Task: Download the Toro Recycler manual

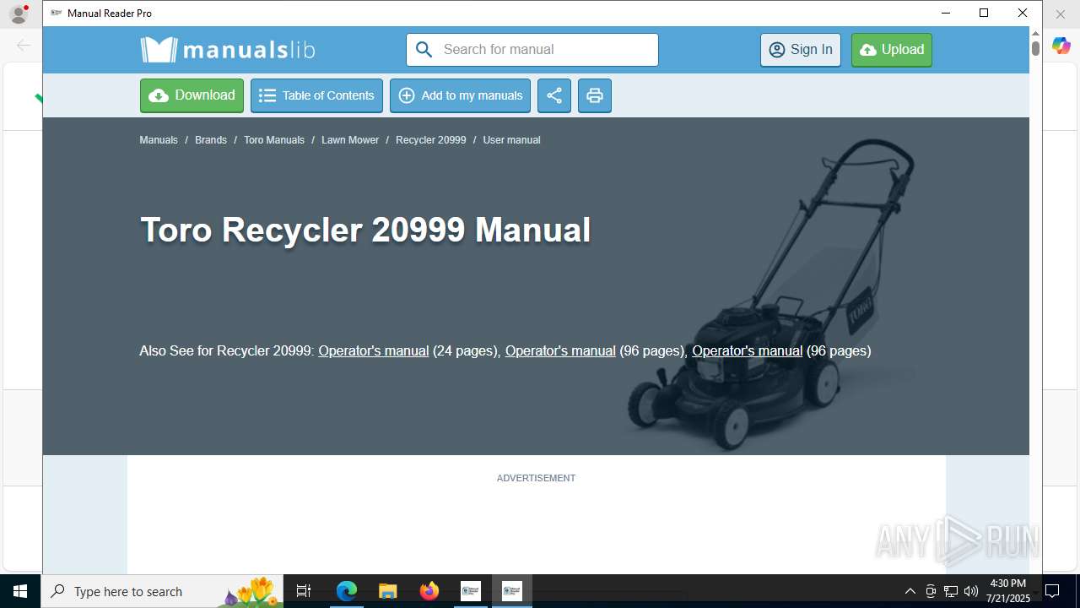Action: tap(192, 95)
